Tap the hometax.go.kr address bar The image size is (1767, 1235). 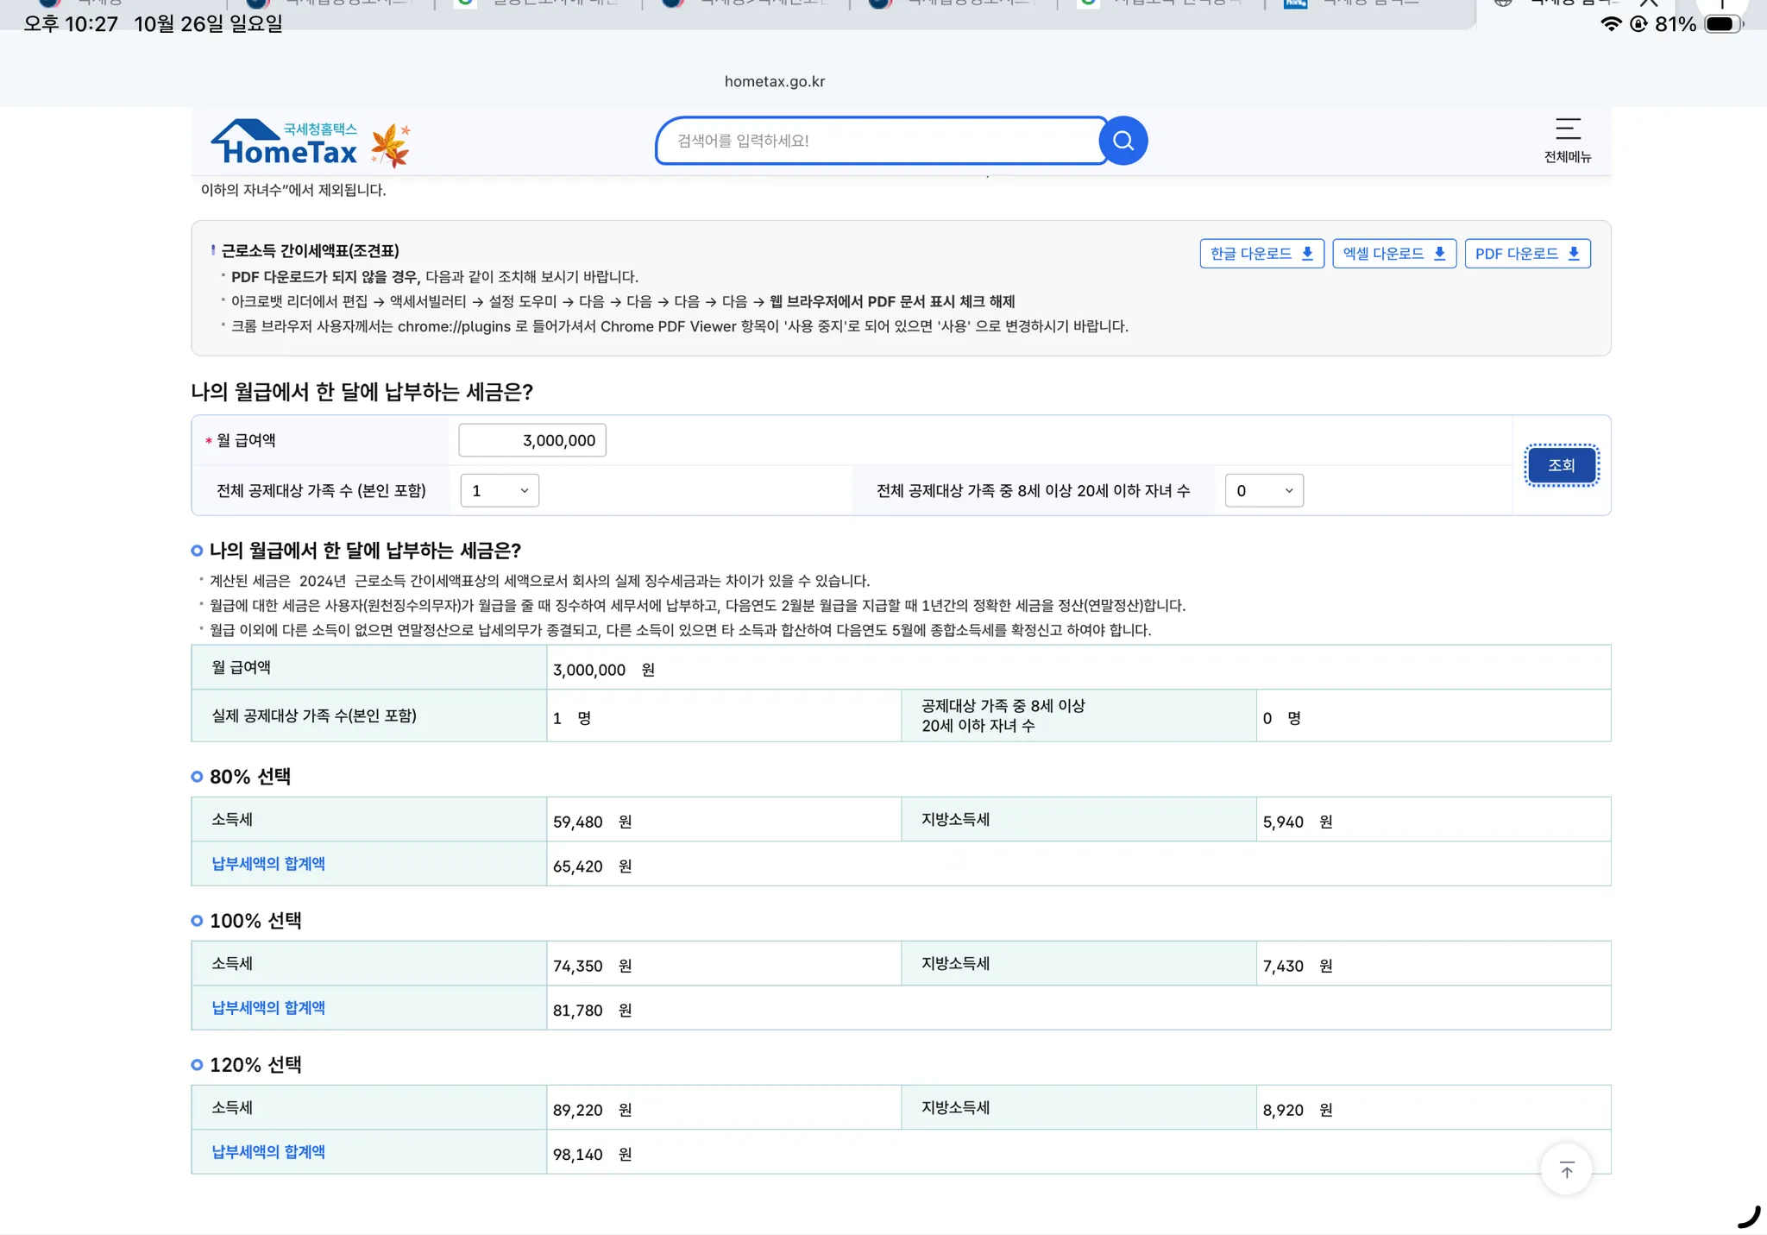[x=774, y=81]
